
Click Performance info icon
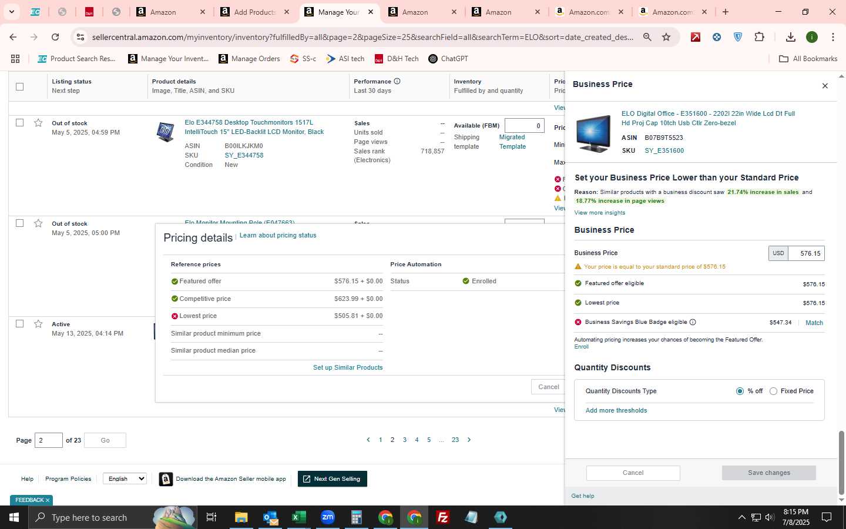[x=397, y=81]
